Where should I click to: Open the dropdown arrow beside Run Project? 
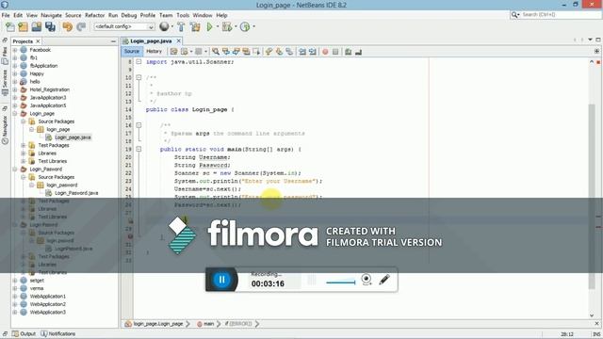coord(218,27)
